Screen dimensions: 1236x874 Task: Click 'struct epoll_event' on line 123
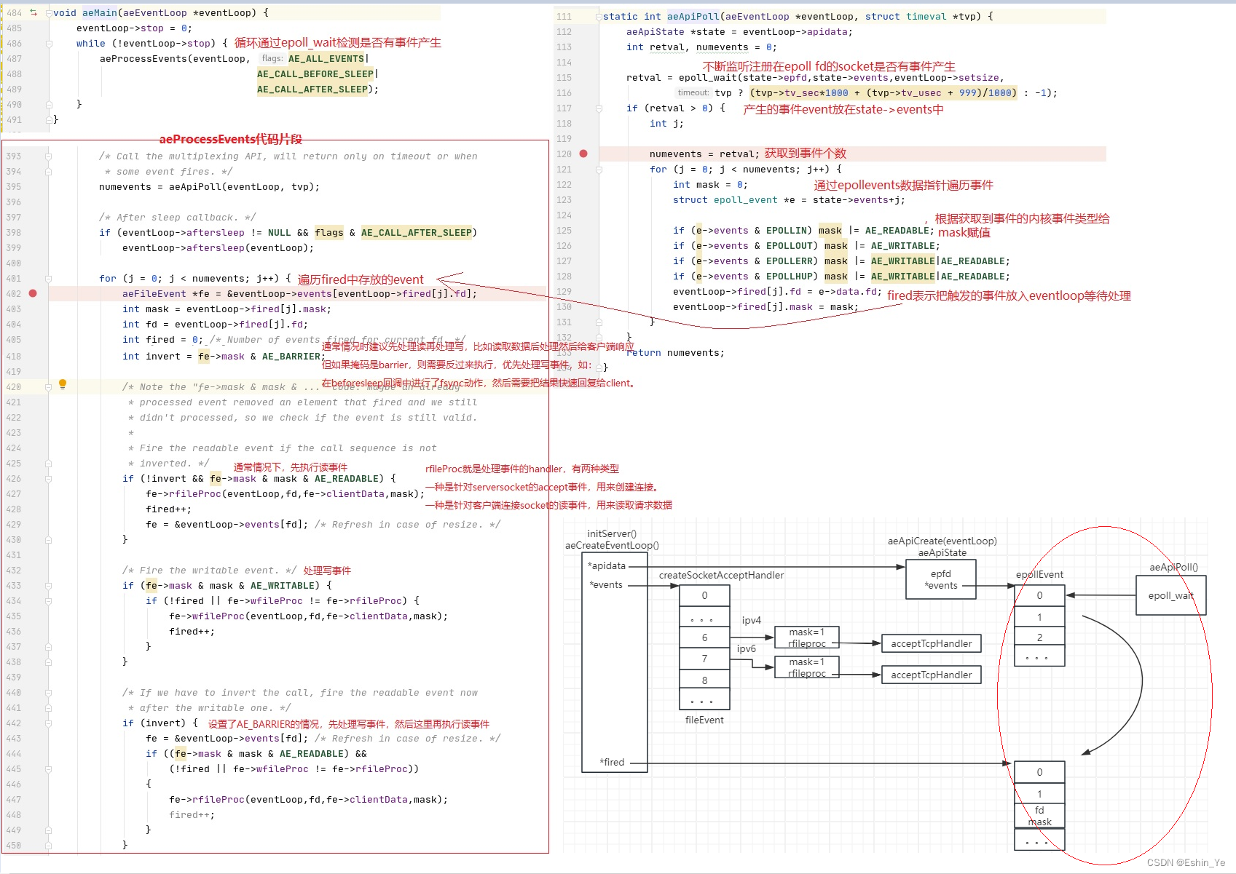pos(725,200)
